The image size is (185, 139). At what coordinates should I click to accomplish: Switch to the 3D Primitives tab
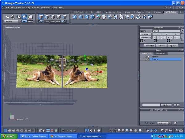point(80,12)
